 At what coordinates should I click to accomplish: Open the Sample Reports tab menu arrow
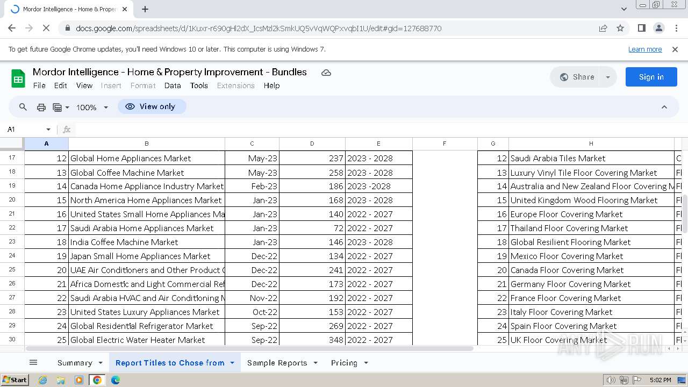pos(315,363)
